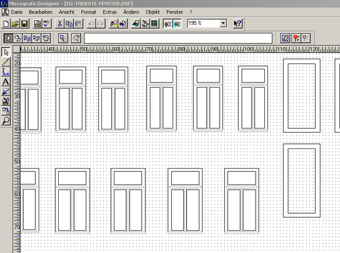Select the pointer mode in the ribbon toolbar
This screenshot has width=340, height=253.
tap(8, 39)
